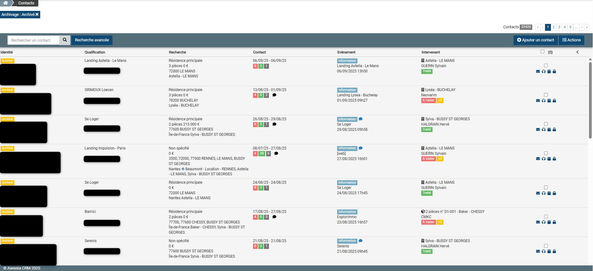Click envelope icon in GRIMOUX Loevan row

[x=538, y=101]
